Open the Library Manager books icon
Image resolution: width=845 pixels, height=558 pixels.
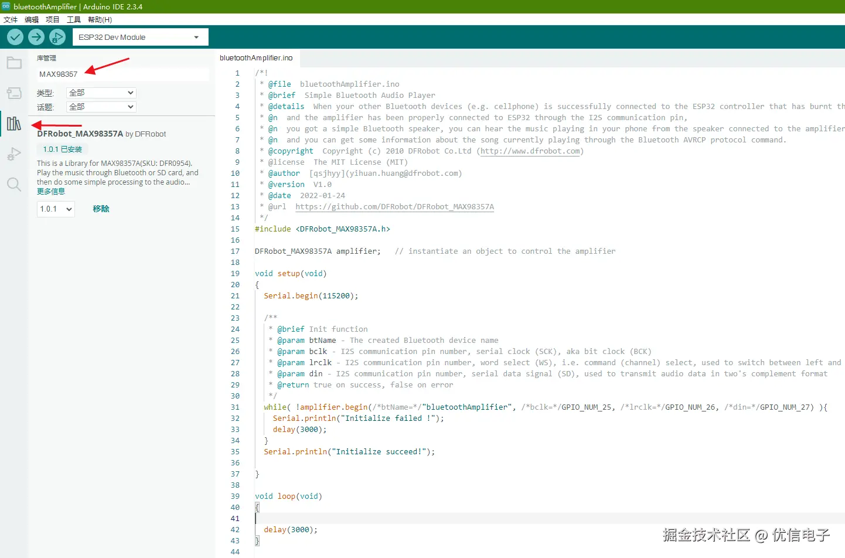[14, 124]
